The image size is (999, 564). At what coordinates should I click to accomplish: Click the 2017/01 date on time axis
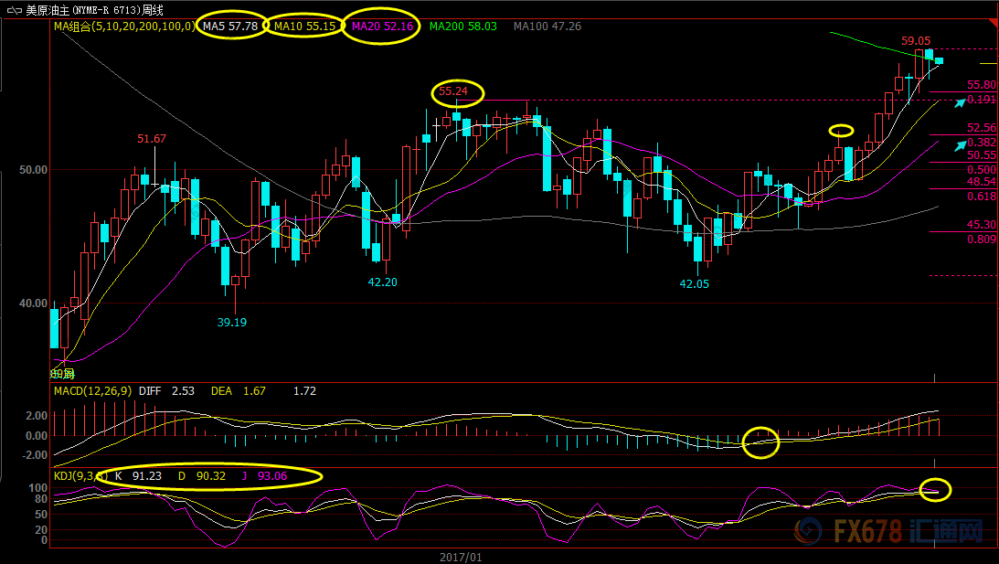pyautogui.click(x=460, y=555)
